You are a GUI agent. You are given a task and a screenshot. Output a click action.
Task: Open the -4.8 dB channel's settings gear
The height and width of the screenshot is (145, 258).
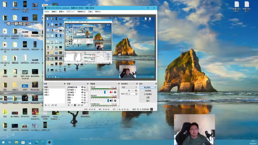pos(115,92)
